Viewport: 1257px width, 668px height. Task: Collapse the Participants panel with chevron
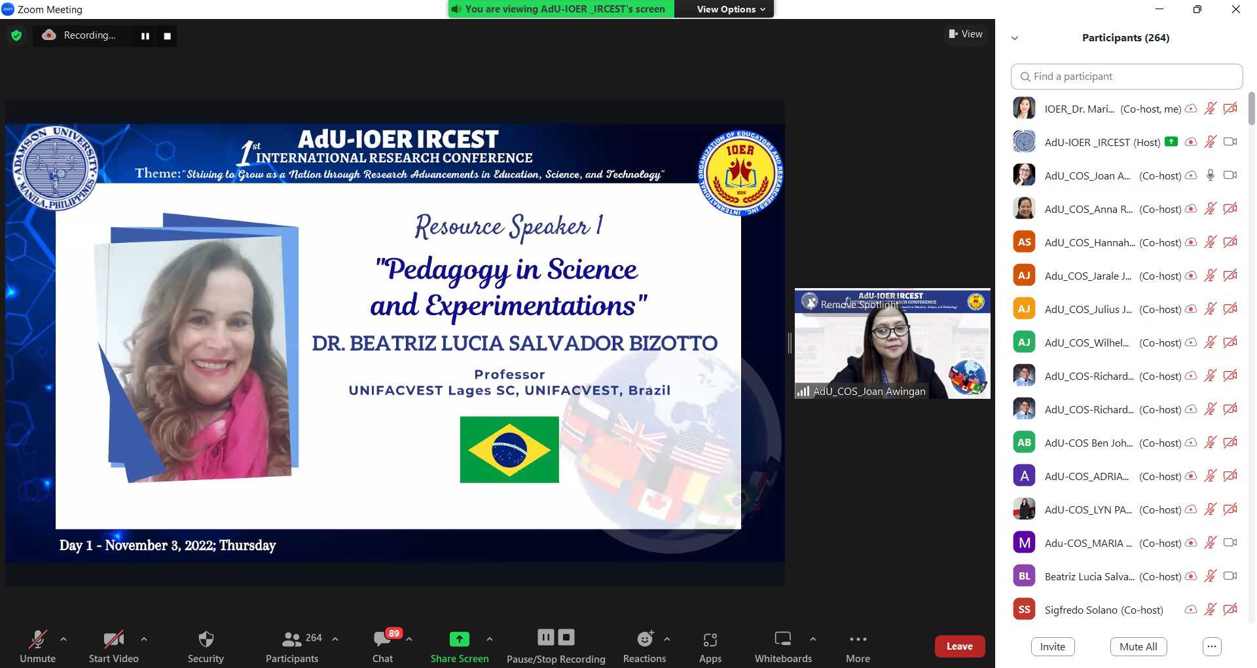pos(1015,38)
